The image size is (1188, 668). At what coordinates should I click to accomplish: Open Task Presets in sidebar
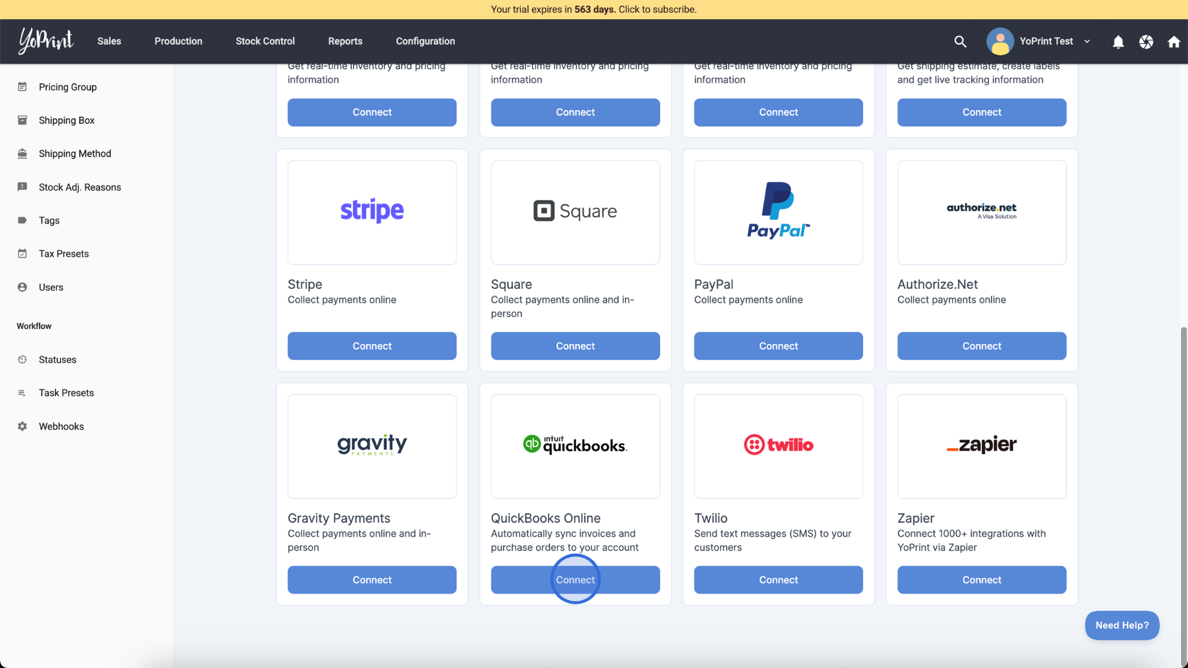tap(66, 393)
